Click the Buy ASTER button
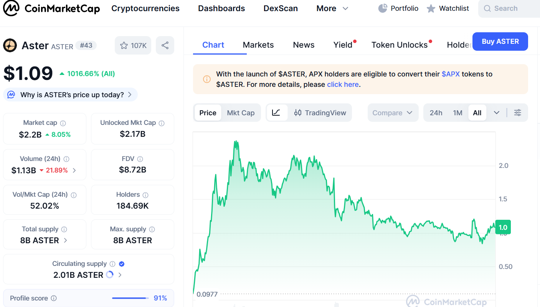Screen dimensions: 540x307 pyautogui.click(x=500, y=41)
